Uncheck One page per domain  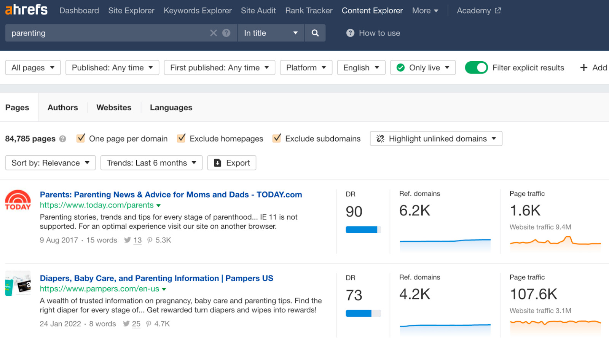click(81, 138)
